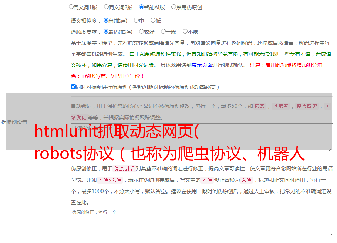Open the 演示页面 link

click(202, 65)
